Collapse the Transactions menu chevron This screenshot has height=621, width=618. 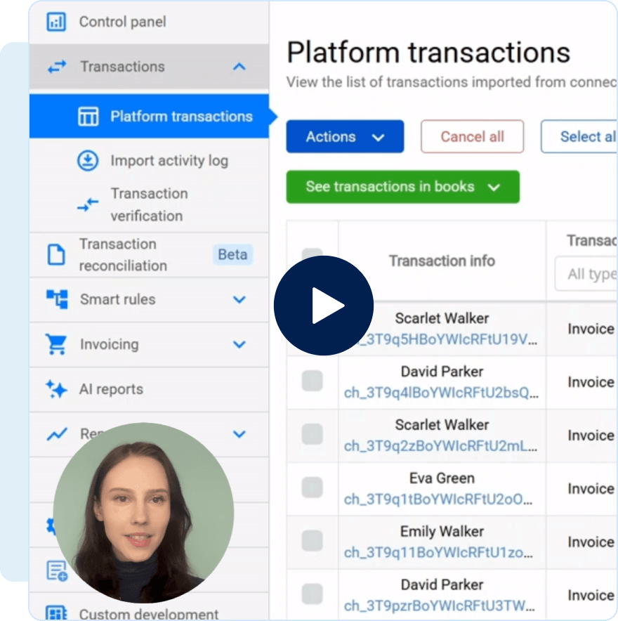point(239,67)
